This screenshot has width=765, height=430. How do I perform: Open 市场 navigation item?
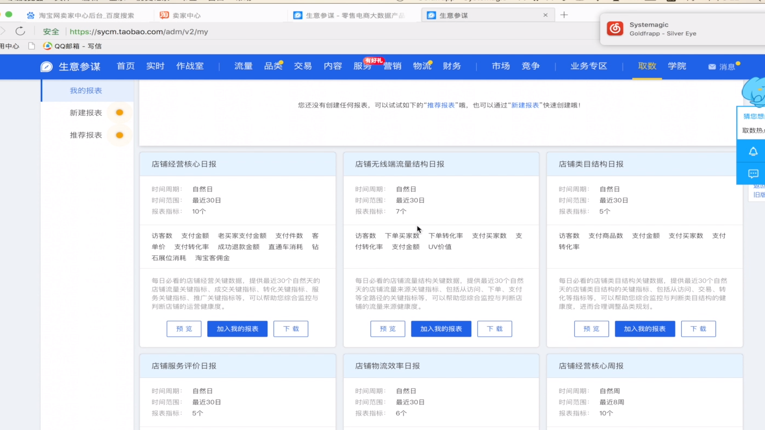click(x=501, y=66)
